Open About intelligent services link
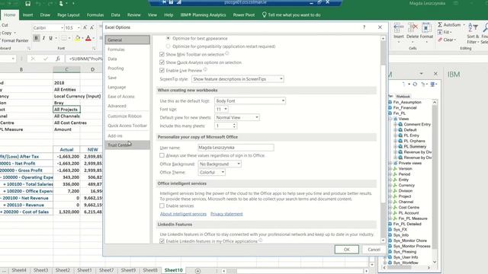 pyautogui.click(x=183, y=214)
